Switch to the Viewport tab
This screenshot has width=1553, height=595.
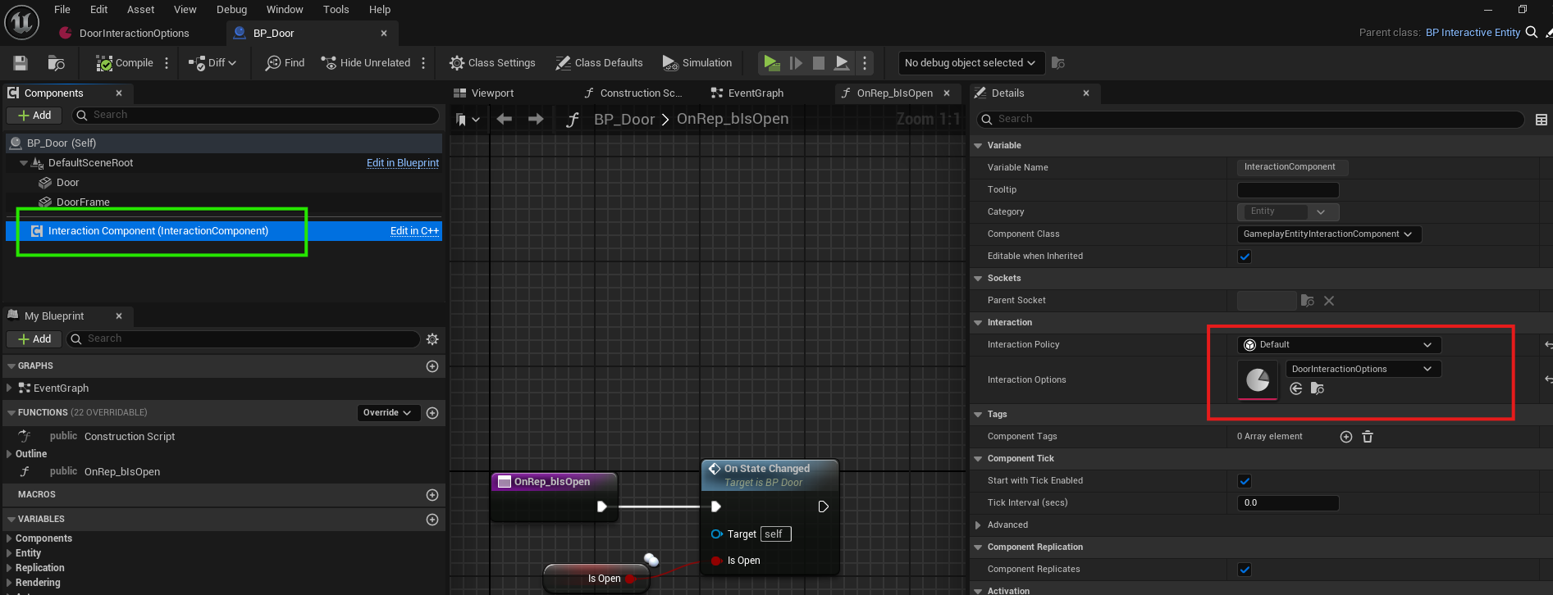493,93
